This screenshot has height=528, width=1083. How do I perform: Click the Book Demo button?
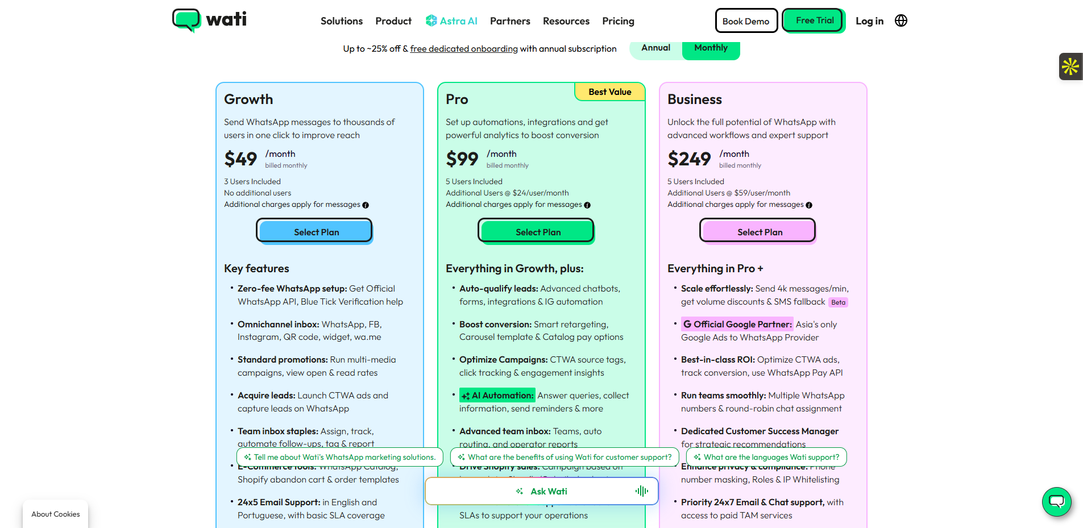point(746,21)
